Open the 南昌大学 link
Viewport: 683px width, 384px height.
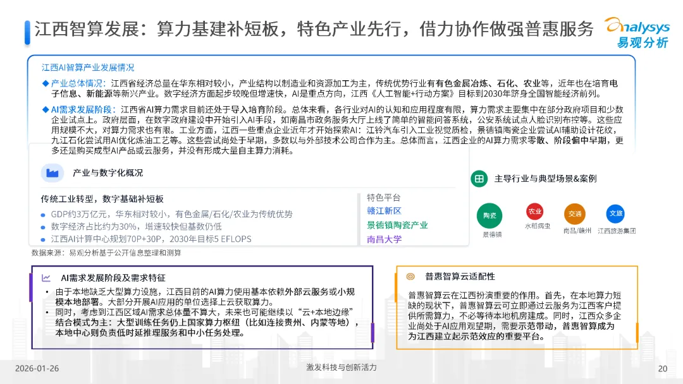(385, 239)
